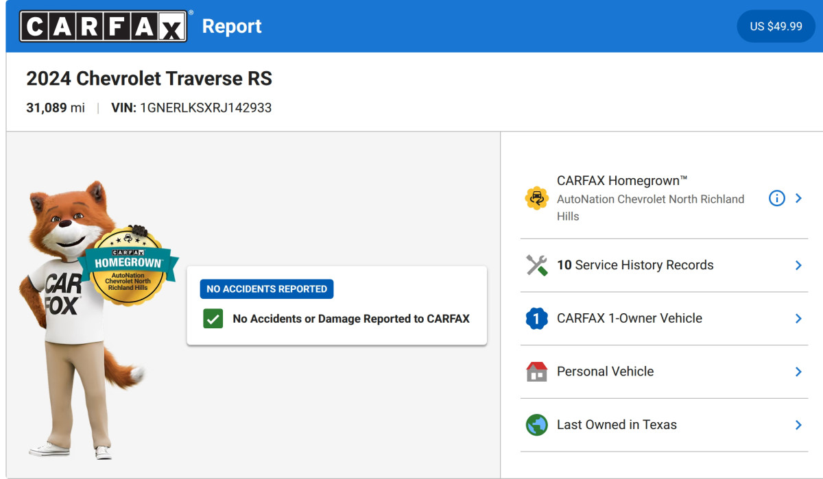This screenshot has width=823, height=479.
Task: Click the Homegrown gold seal on fox
Action: (x=128, y=266)
